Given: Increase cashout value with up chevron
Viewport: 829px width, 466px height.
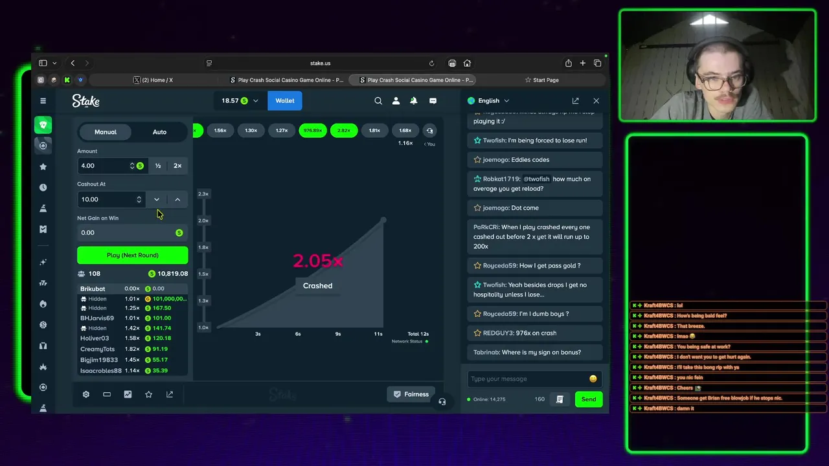Looking at the screenshot, I should pyautogui.click(x=177, y=199).
